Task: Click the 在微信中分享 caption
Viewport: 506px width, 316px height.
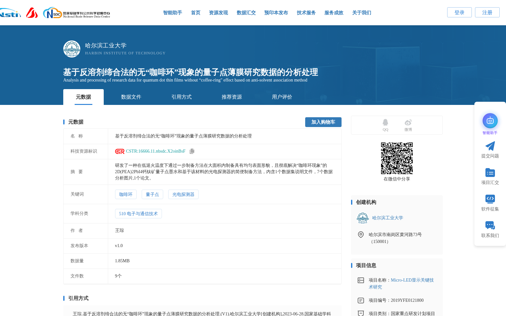Action: [397, 179]
